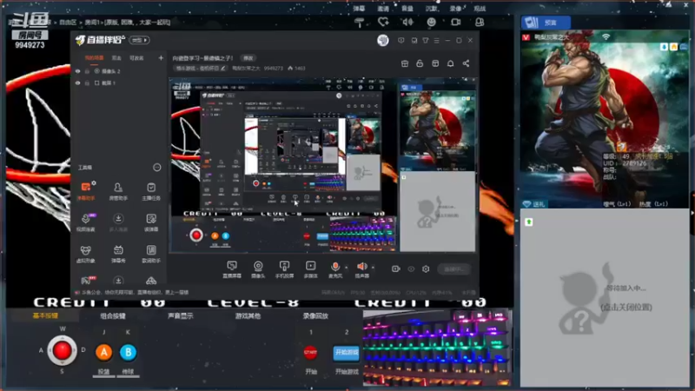695x391 pixels.
Task: Open the skin (shirt) icon in the title bar
Action: coord(426,40)
